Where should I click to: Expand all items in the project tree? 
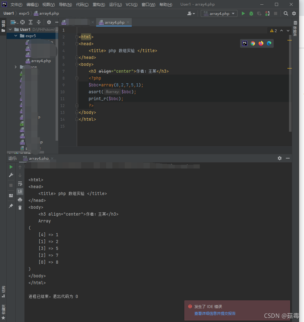tap(31, 22)
